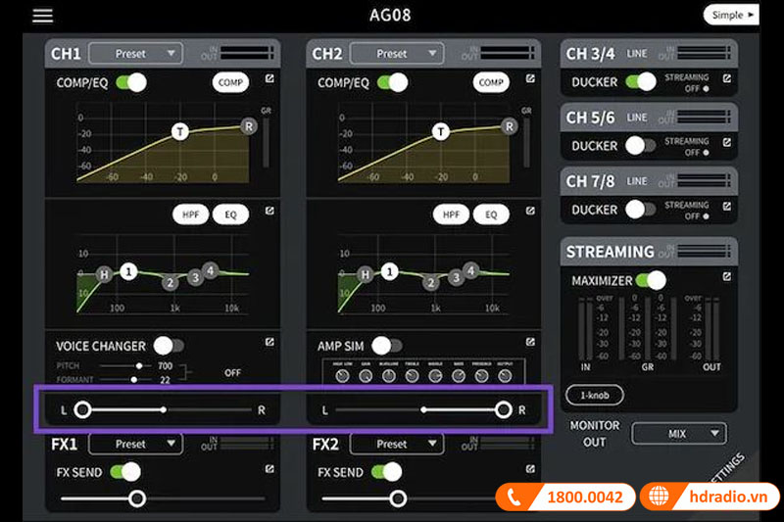
Task: Click Voice Changer FORMANT slider
Action: pos(125,380)
